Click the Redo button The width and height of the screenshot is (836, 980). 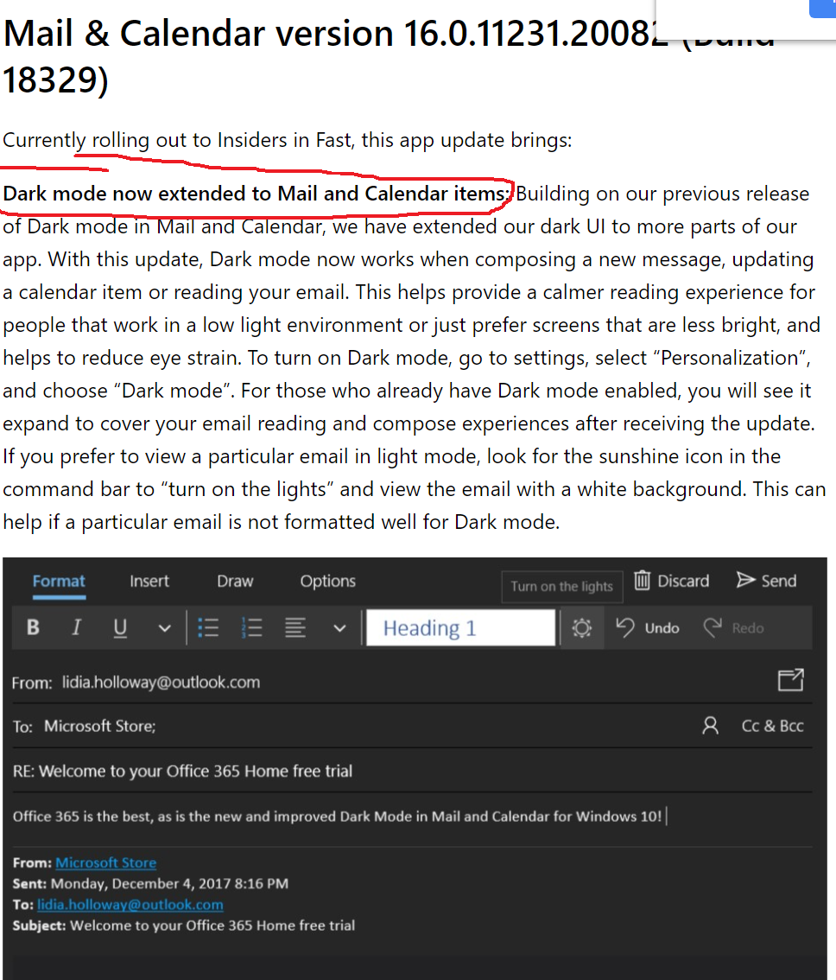733,627
